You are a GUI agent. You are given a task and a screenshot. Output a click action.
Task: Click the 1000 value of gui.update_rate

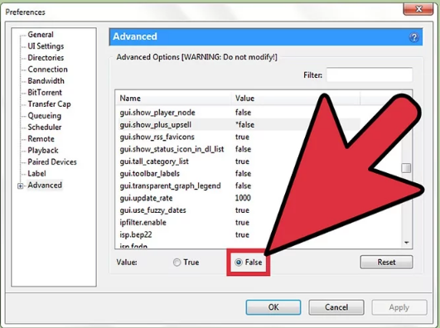click(x=243, y=198)
